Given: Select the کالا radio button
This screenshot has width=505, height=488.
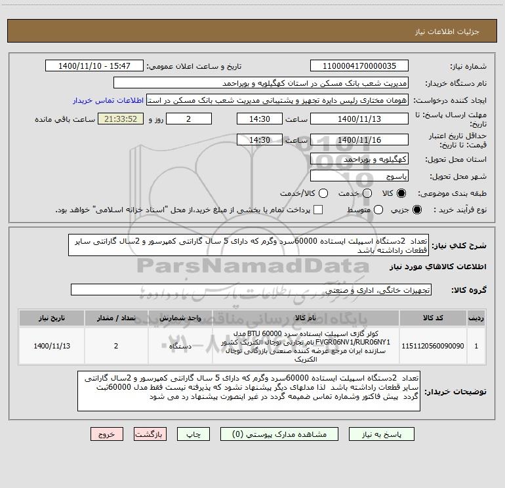Looking at the screenshot, I should coord(401,193).
